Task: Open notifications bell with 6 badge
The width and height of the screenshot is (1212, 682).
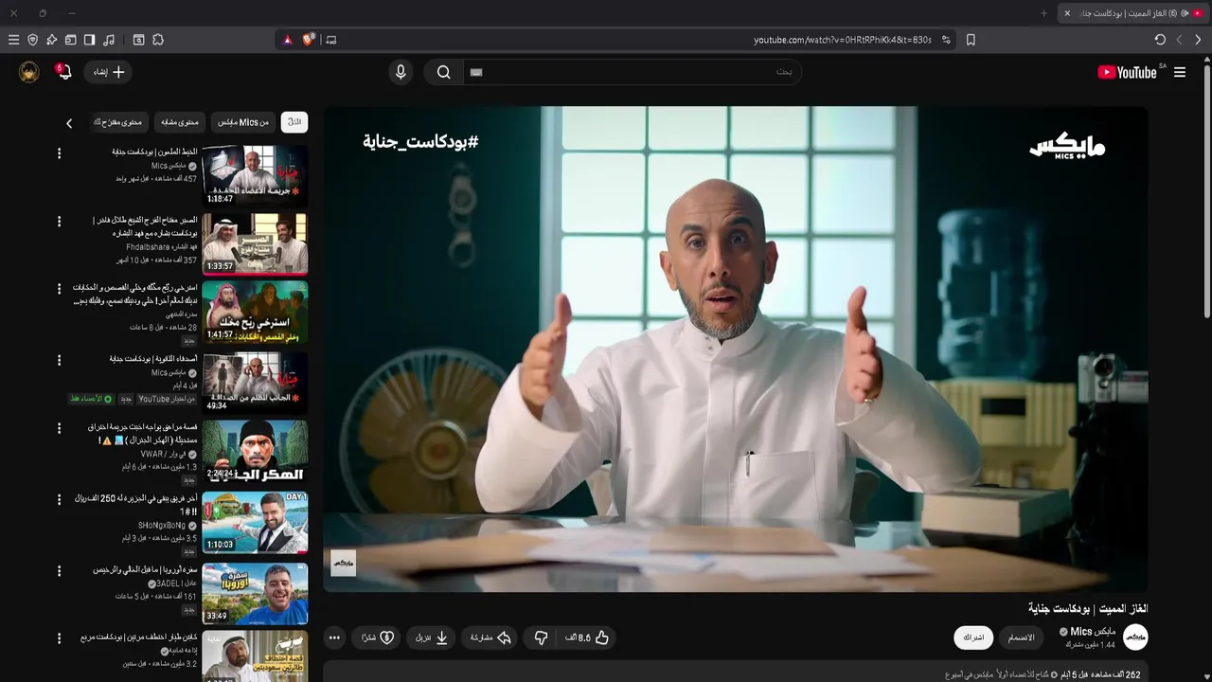Action: [x=63, y=72]
